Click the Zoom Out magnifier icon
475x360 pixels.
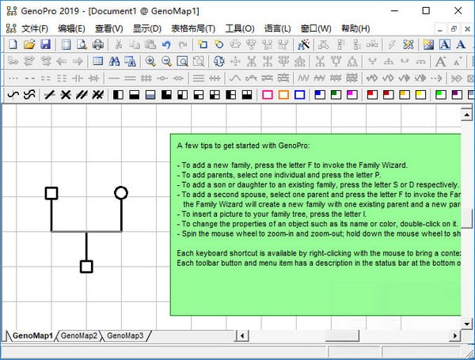click(x=166, y=62)
